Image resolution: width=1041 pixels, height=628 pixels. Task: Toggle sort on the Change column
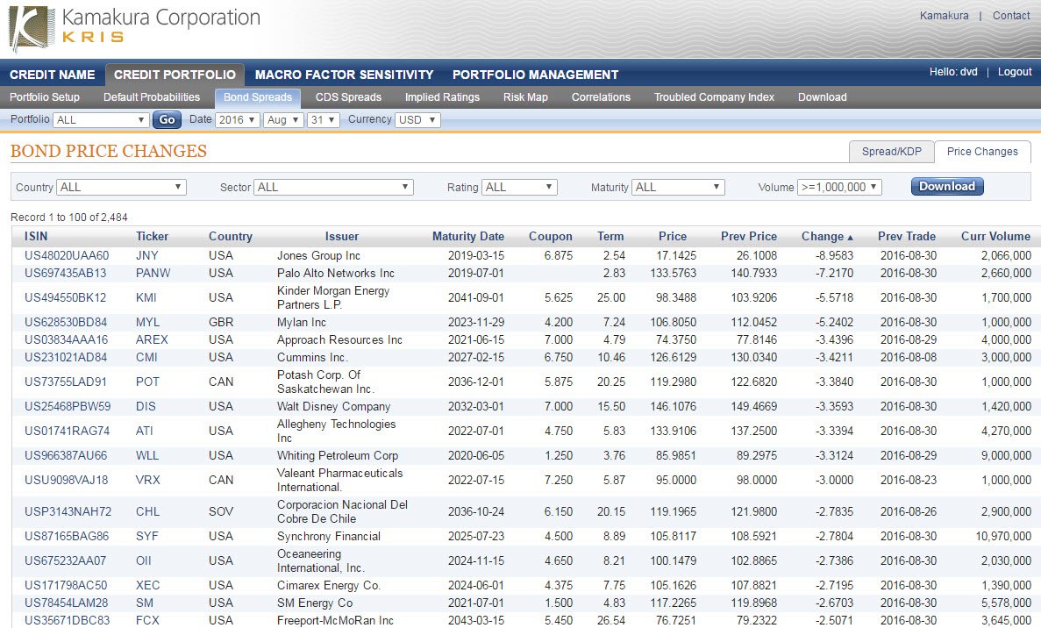pos(826,236)
